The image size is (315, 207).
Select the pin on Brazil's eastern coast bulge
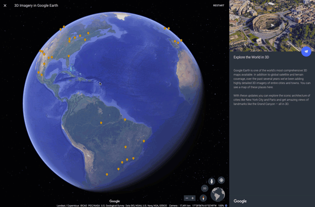[x=144, y=141]
